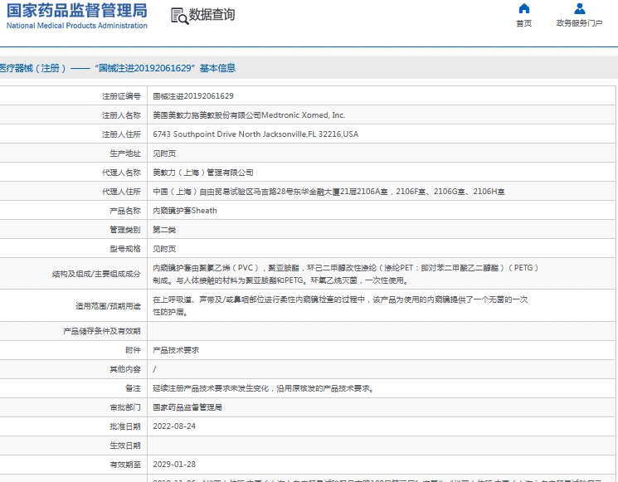Click the 数据查询 document search icon

tap(178, 16)
